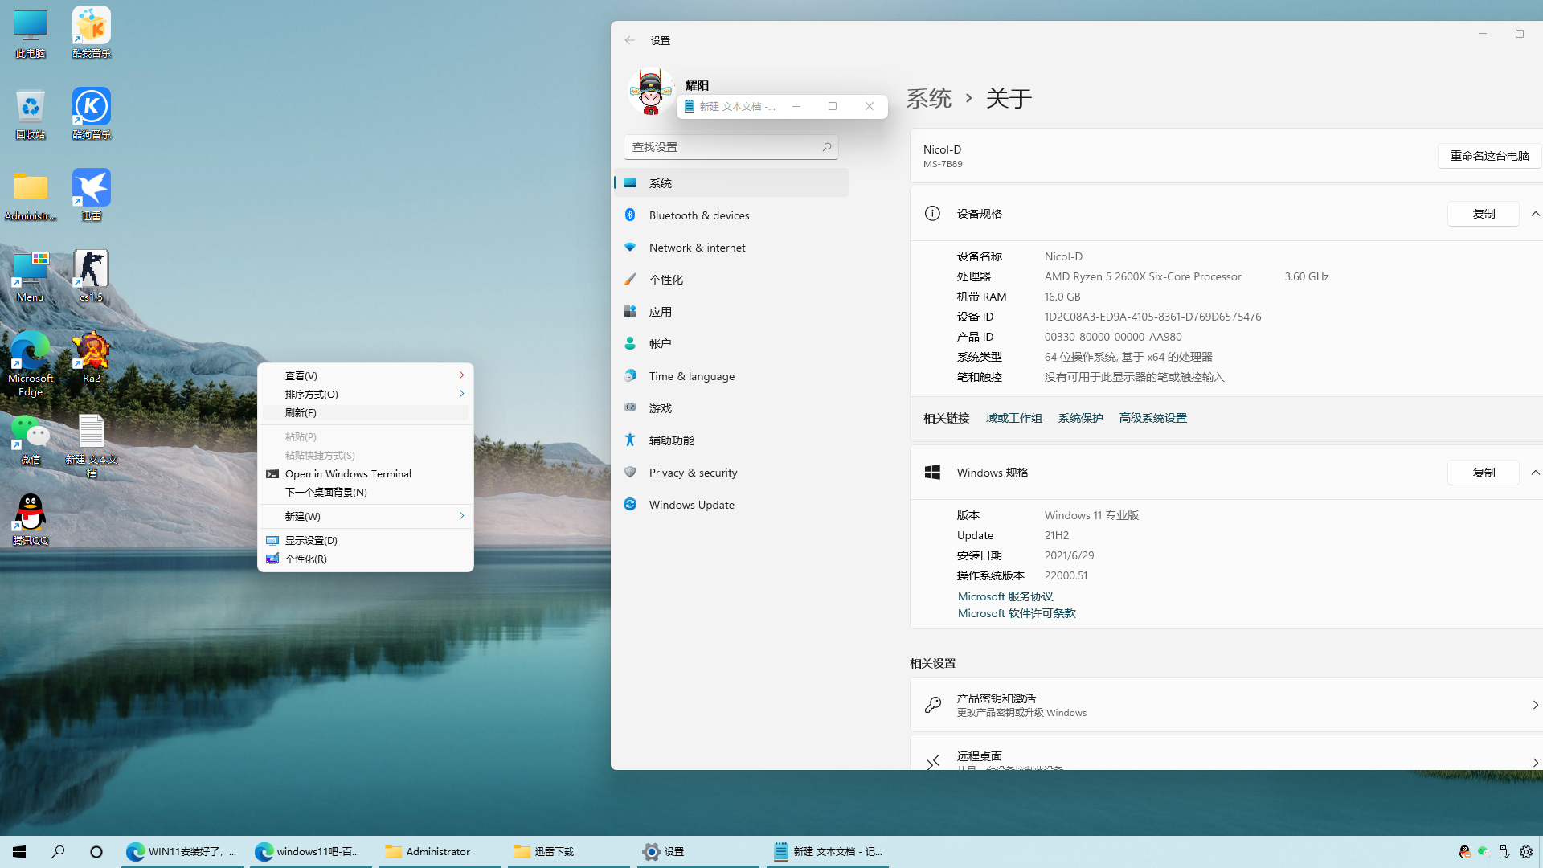Click 刷新(E) in context menu
Image resolution: width=1543 pixels, height=868 pixels.
click(366, 412)
